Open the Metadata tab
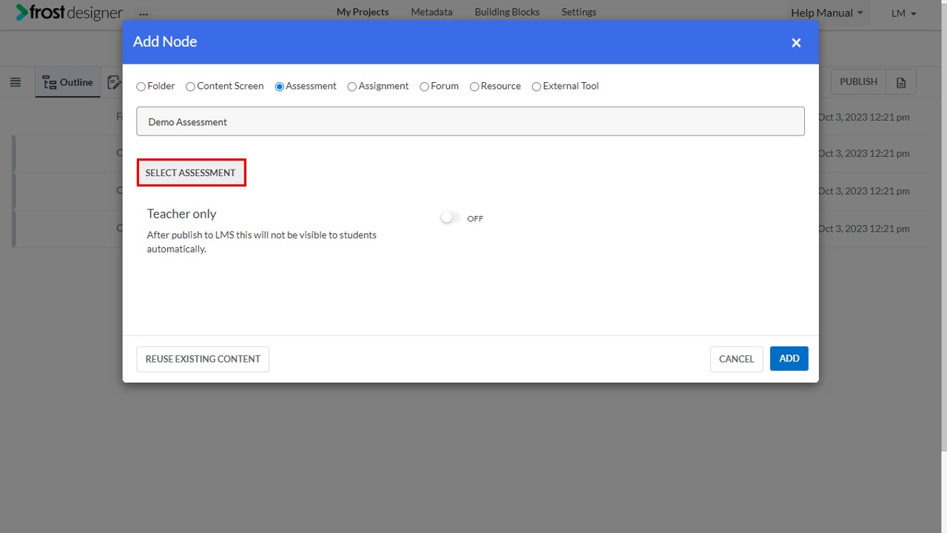The width and height of the screenshot is (947, 533). [x=432, y=12]
